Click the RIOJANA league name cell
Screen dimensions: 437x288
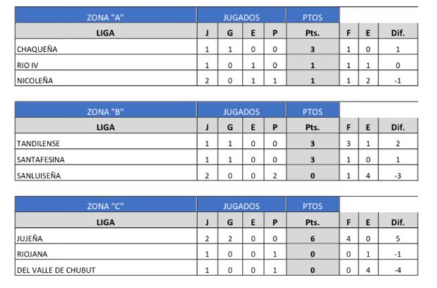tap(106, 252)
